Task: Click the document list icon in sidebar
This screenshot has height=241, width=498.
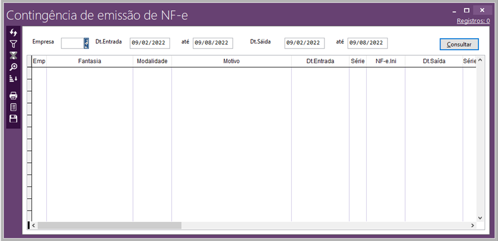Action: tap(14, 107)
